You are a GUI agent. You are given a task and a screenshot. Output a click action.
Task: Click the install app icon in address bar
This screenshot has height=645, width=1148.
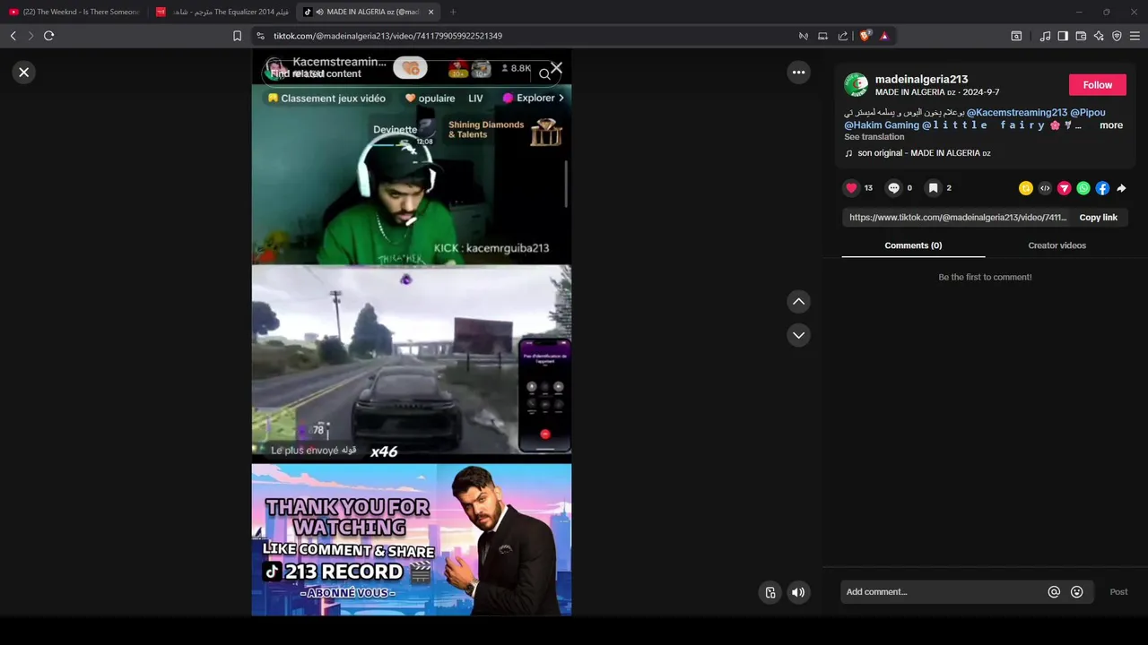coord(822,36)
